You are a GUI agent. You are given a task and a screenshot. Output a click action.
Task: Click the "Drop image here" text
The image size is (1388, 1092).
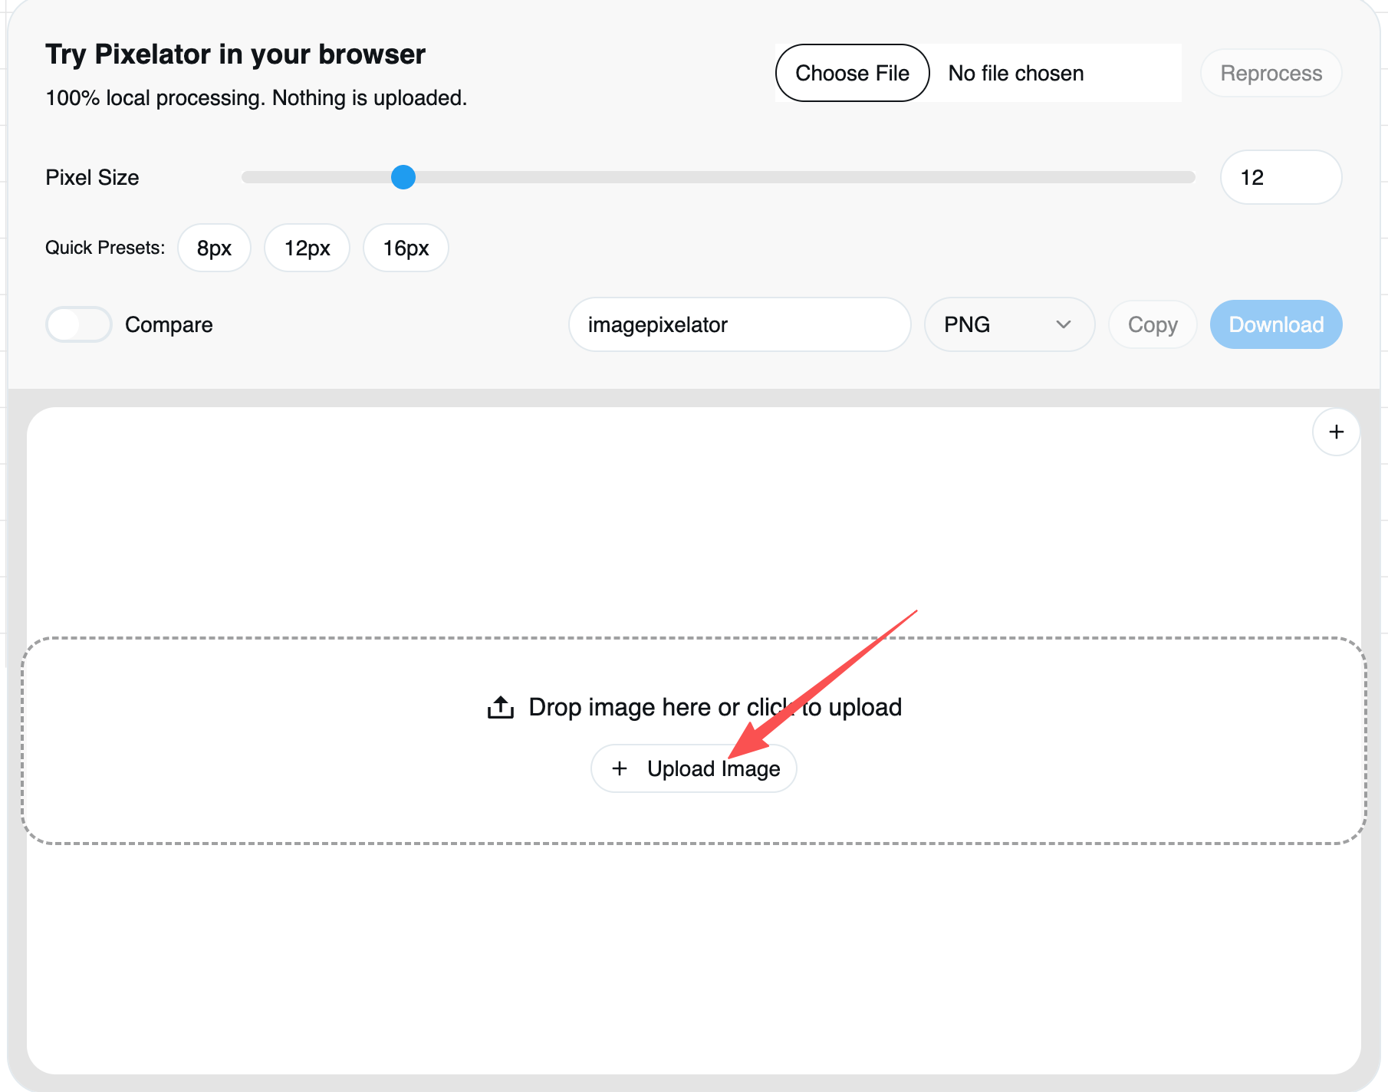click(633, 707)
